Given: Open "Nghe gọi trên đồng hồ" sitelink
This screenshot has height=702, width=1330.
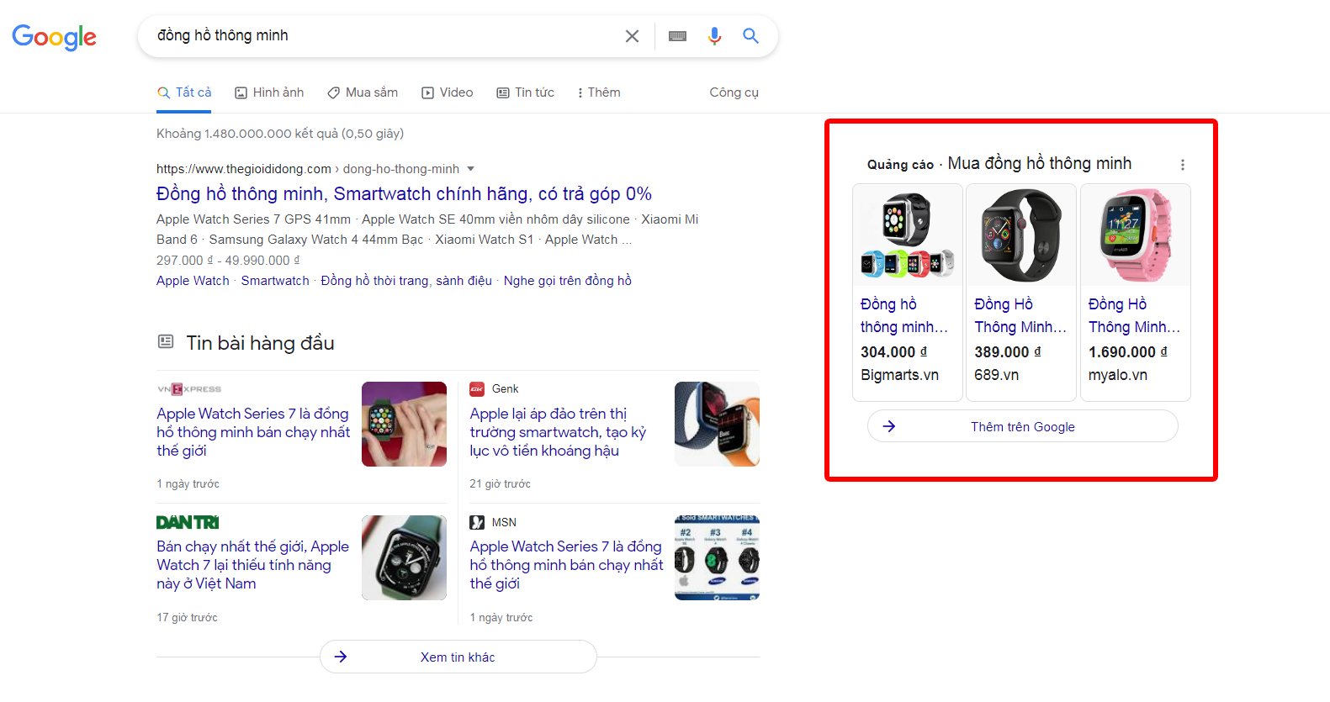Looking at the screenshot, I should (568, 281).
